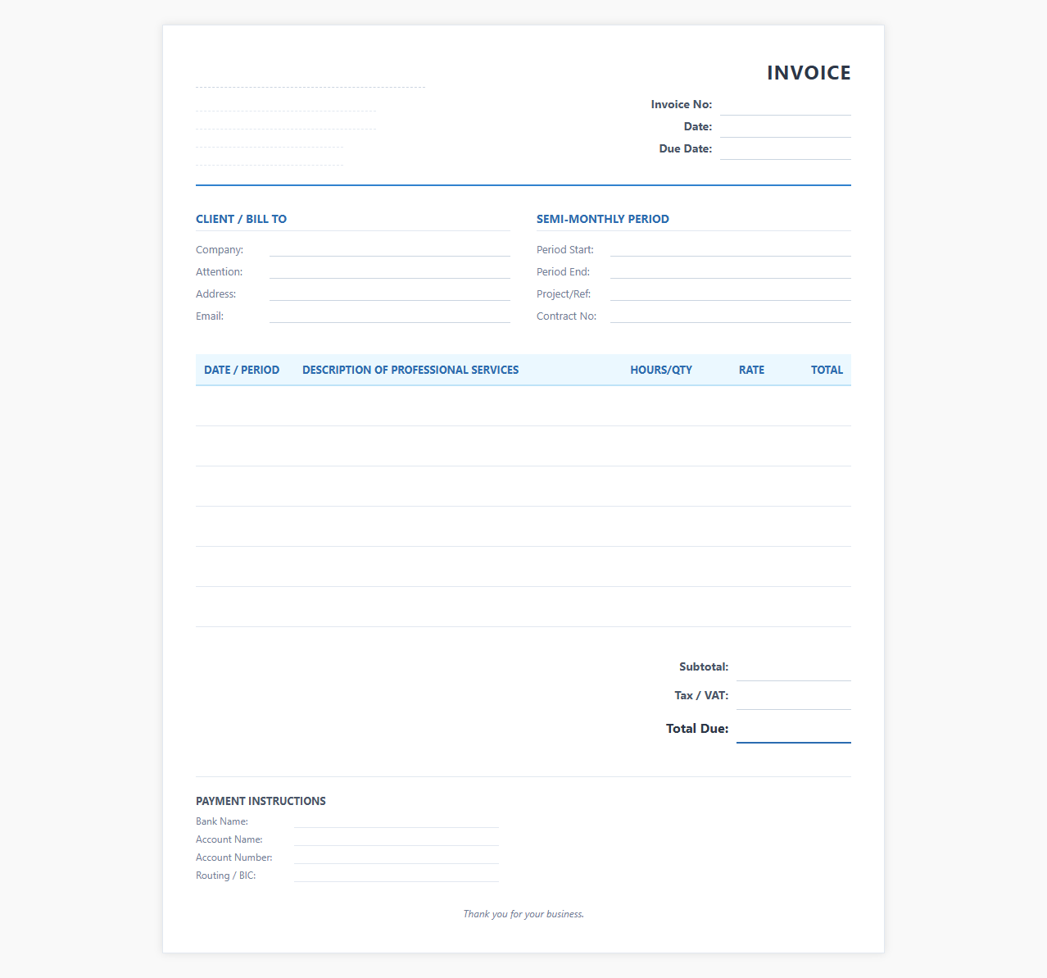The height and width of the screenshot is (978, 1047).
Task: Click the Company input line
Action: pyautogui.click(x=389, y=249)
